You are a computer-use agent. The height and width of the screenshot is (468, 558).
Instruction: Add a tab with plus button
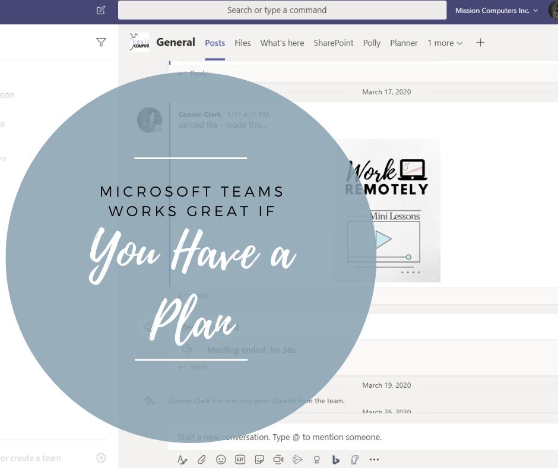point(480,43)
